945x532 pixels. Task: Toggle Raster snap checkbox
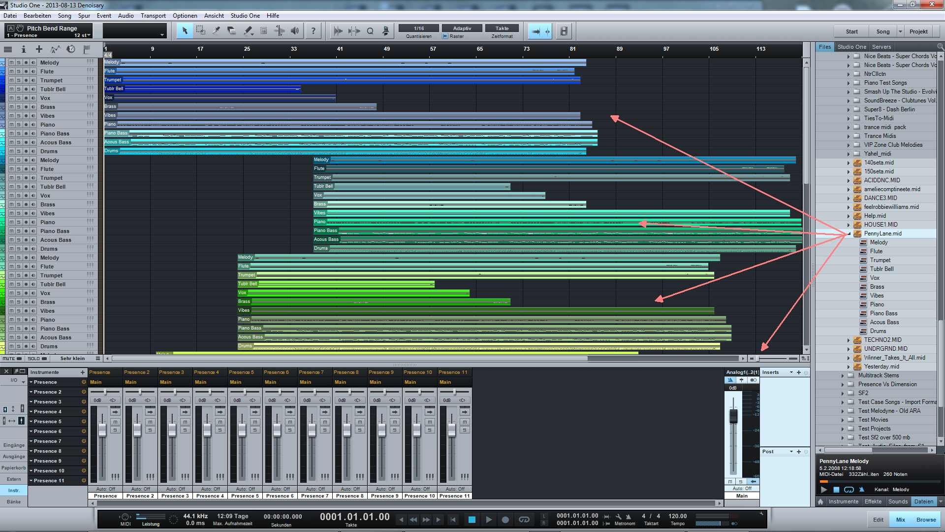(445, 36)
